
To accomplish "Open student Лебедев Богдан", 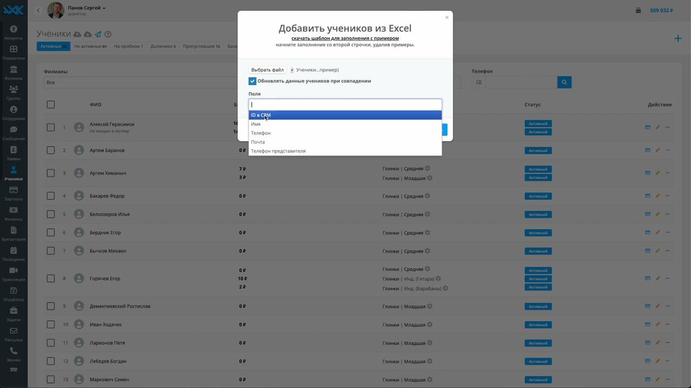I will point(107,361).
